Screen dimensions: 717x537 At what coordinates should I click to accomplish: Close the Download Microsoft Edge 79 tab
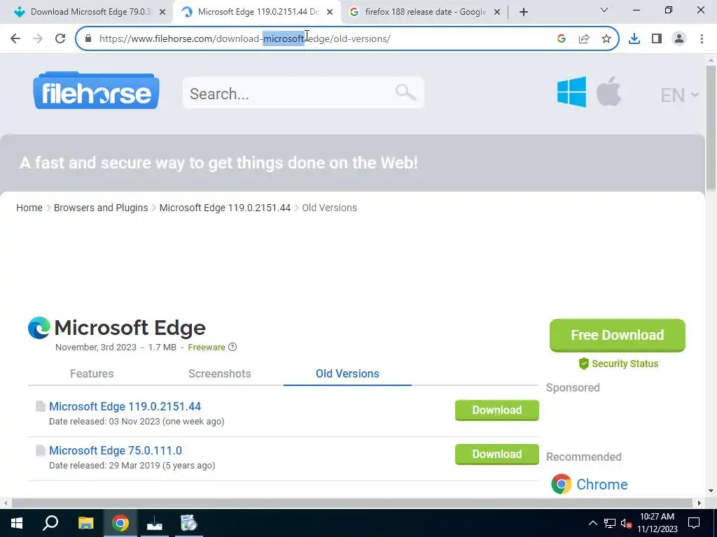click(x=162, y=13)
